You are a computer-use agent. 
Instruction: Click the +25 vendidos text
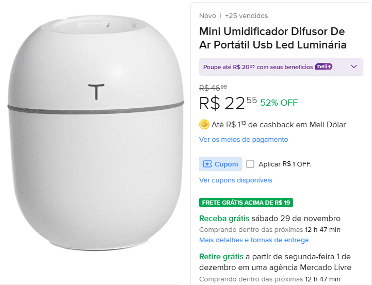[x=246, y=16]
